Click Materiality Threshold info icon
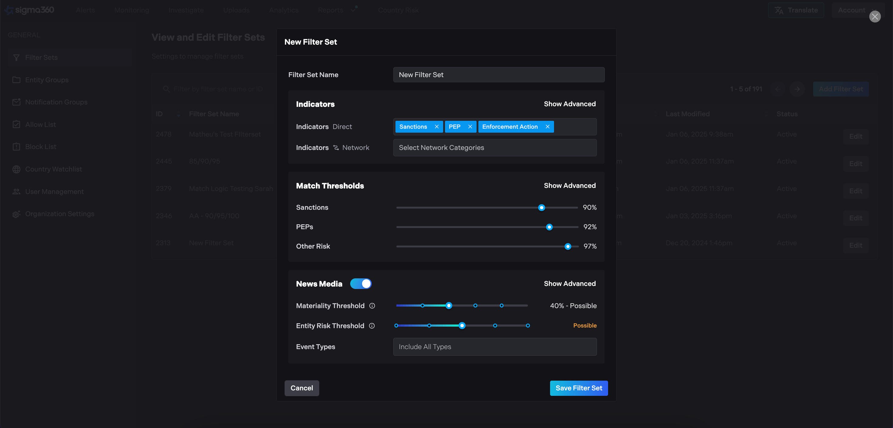This screenshot has width=893, height=428. tap(372, 306)
